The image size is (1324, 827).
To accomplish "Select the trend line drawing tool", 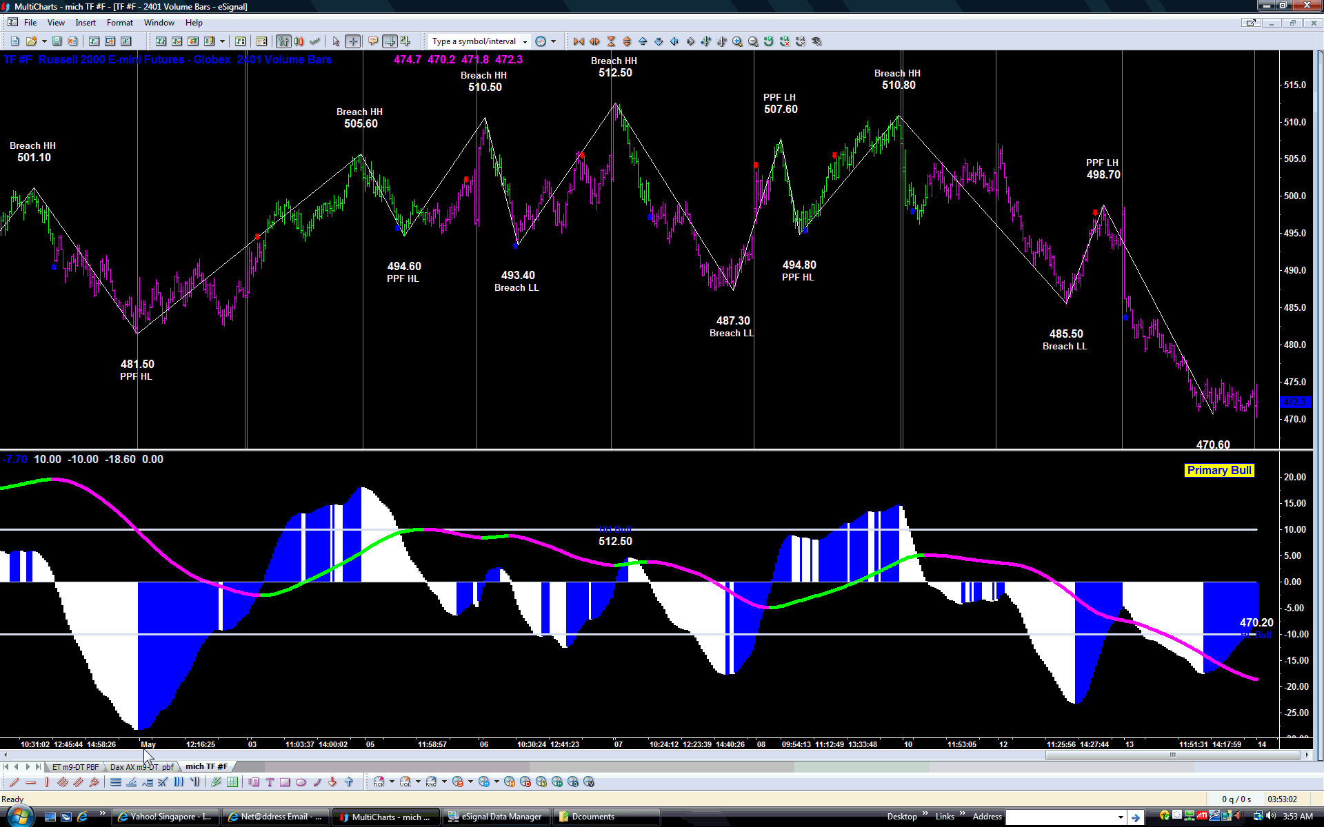I will (x=14, y=782).
